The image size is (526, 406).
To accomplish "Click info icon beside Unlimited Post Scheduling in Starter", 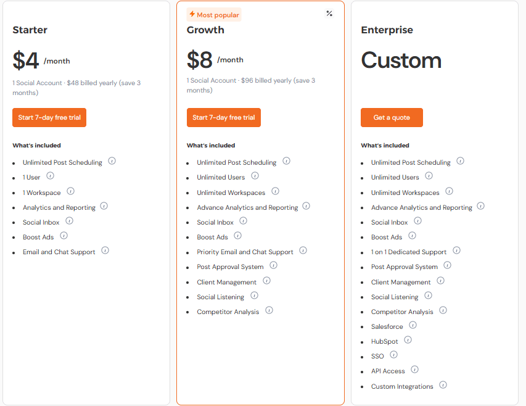I will (x=112, y=160).
